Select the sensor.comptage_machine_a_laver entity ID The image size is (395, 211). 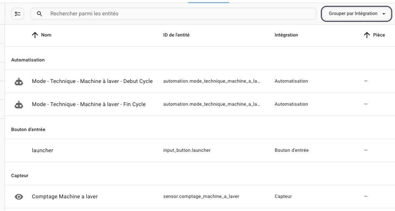click(201, 196)
